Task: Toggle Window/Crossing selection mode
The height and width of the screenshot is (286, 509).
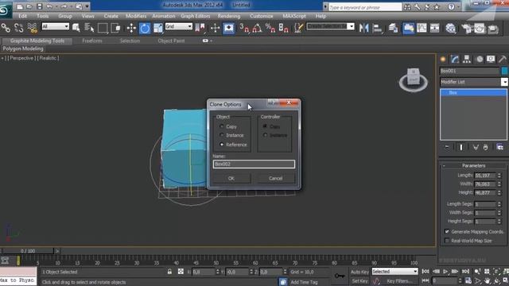Action: [x=116, y=29]
